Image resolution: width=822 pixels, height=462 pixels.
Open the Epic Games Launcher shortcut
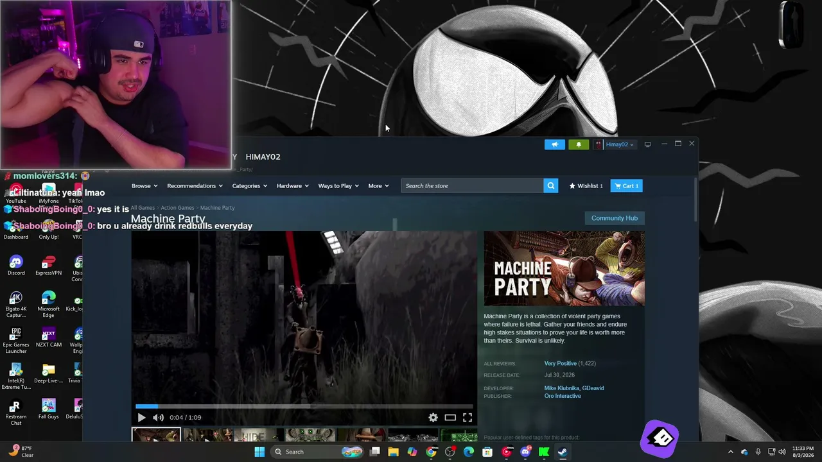coord(16,340)
